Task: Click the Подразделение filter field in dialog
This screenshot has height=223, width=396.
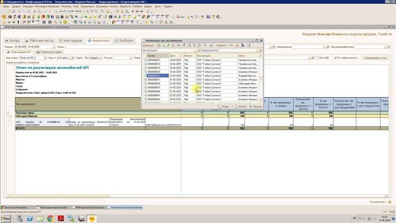Action: (238, 51)
